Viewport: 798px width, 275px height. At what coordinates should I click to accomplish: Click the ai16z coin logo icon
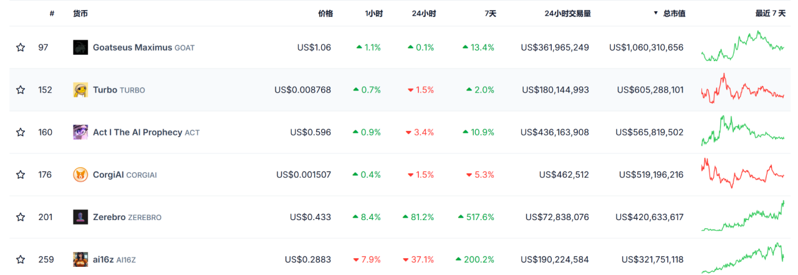(80, 259)
